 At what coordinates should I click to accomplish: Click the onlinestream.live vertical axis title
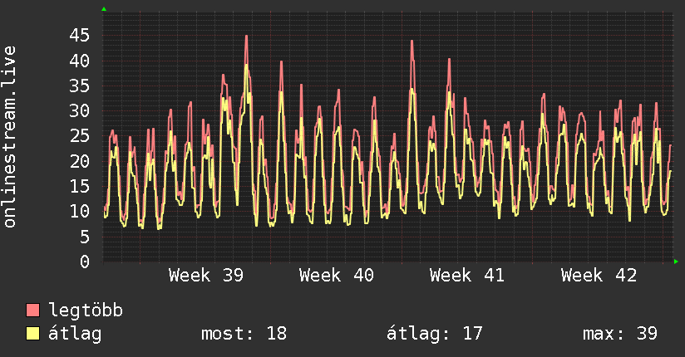[x=10, y=137]
